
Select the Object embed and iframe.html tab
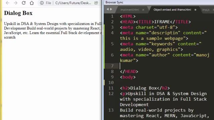172,10
